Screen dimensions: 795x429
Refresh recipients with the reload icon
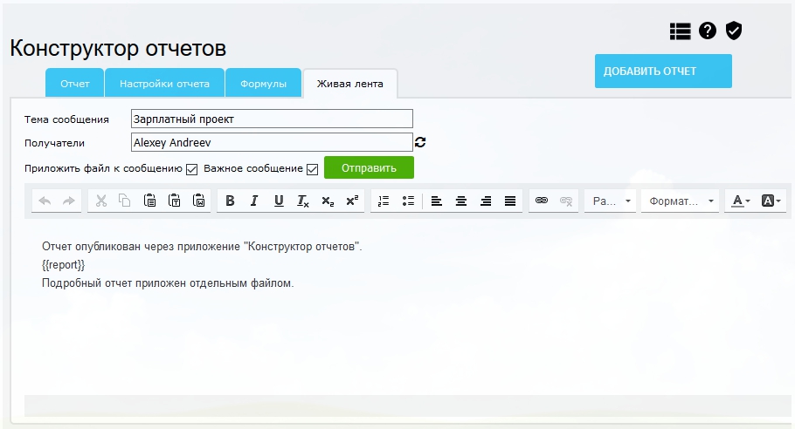click(x=420, y=142)
